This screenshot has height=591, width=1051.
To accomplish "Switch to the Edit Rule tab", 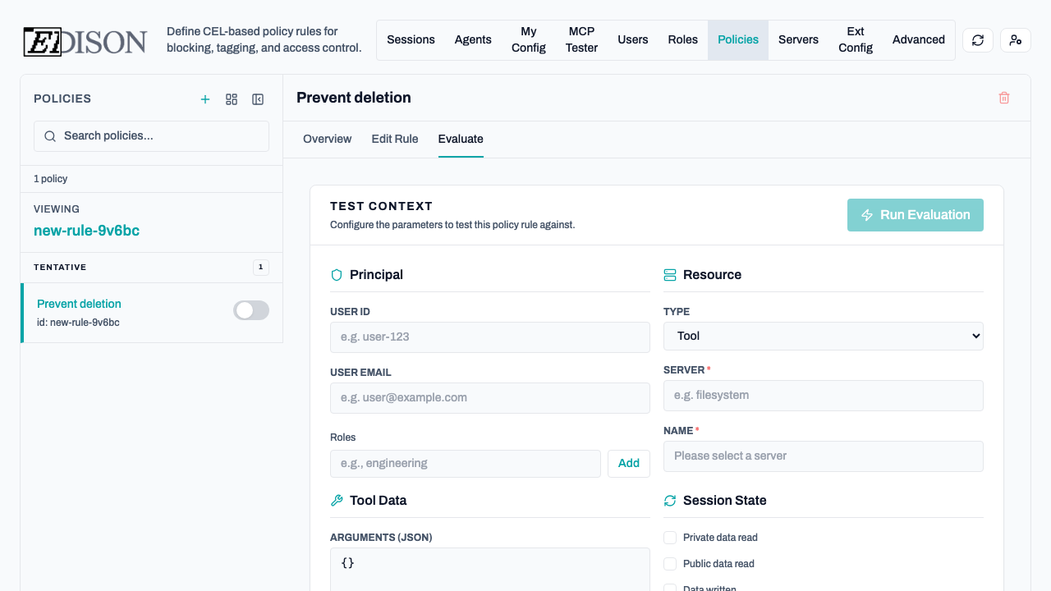I will tap(394, 139).
